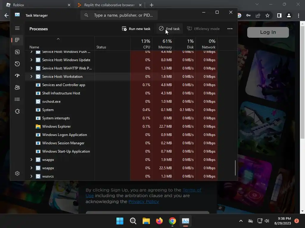Open the App history sidebar icon
Image resolution: width=305 pixels, height=228 pixels.
(x=17, y=64)
